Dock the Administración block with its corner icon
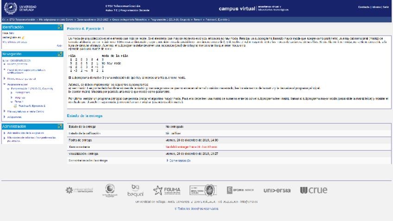 (60, 126)
